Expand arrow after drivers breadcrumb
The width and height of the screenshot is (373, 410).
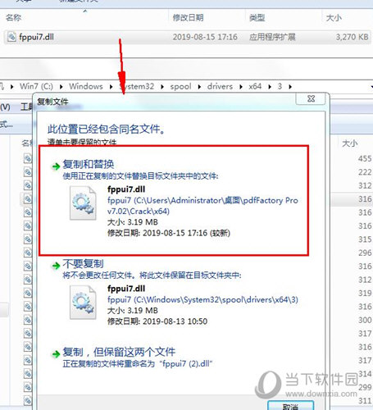241,87
